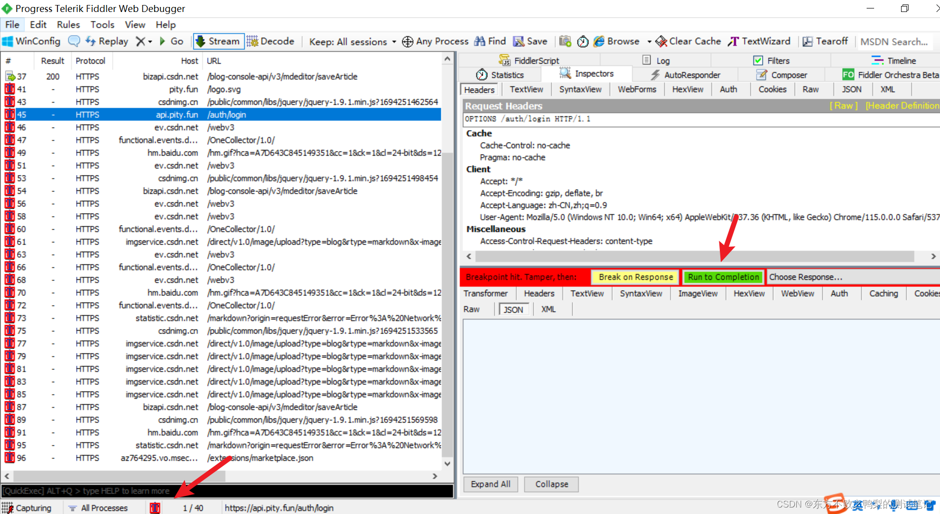Click request headers horizontal scrollbar thumb
The height and width of the screenshot is (514, 940).
pos(694,256)
